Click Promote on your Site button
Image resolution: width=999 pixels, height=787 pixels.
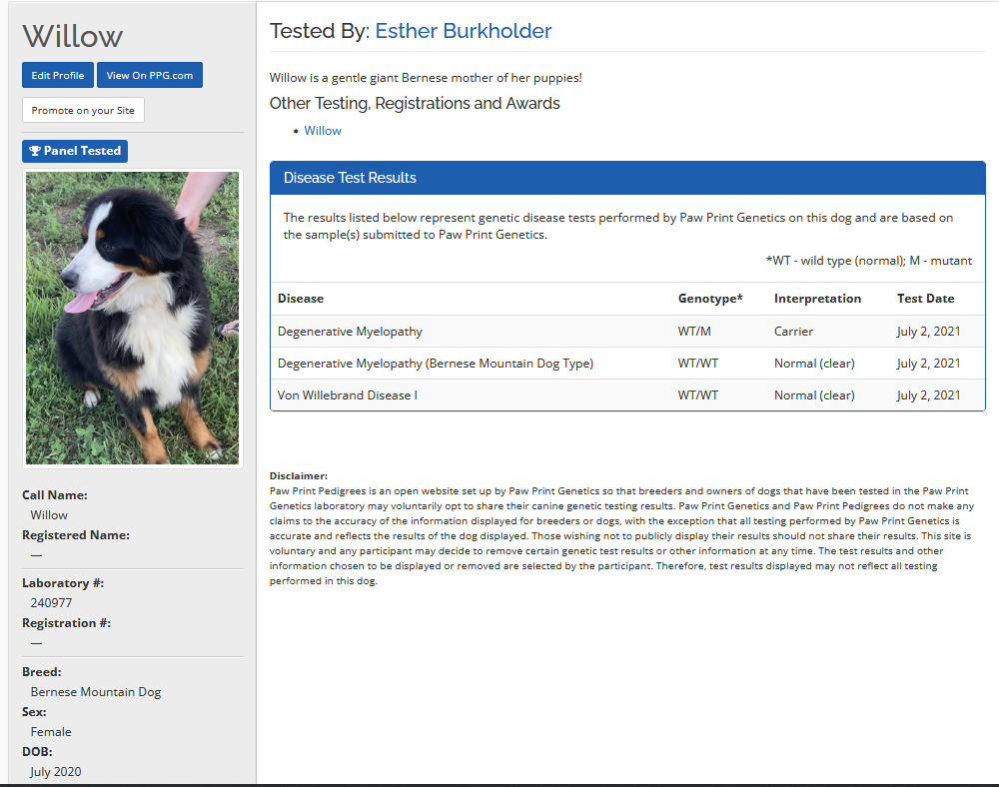tap(83, 110)
